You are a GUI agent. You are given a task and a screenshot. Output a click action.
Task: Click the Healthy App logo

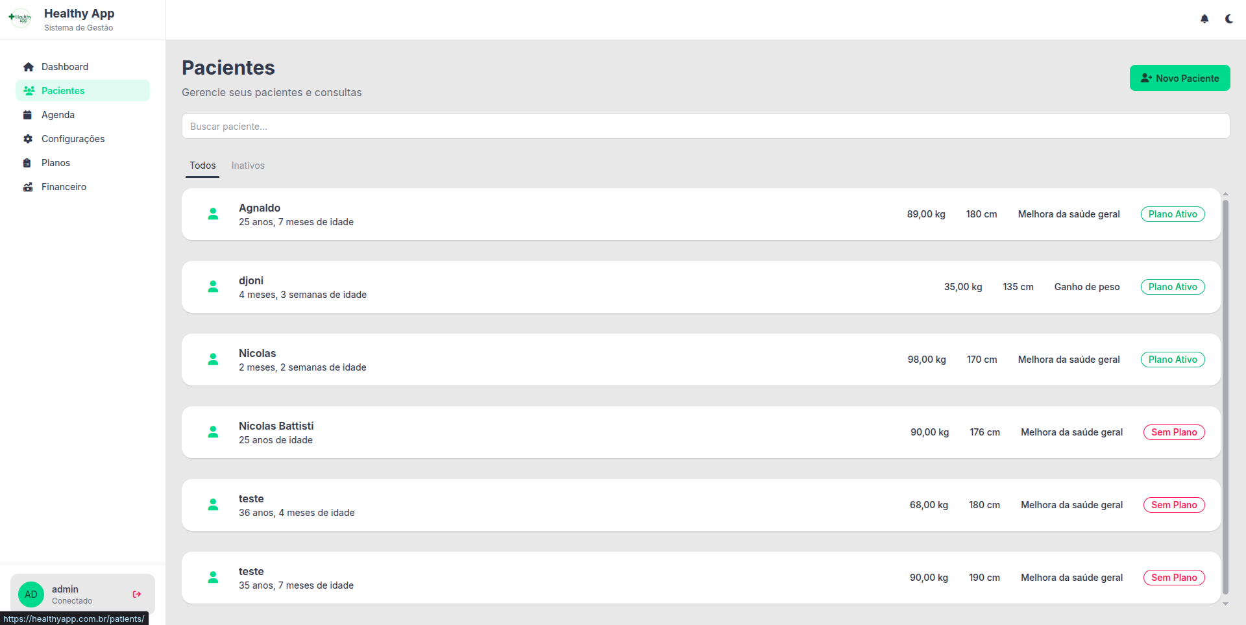click(x=21, y=18)
